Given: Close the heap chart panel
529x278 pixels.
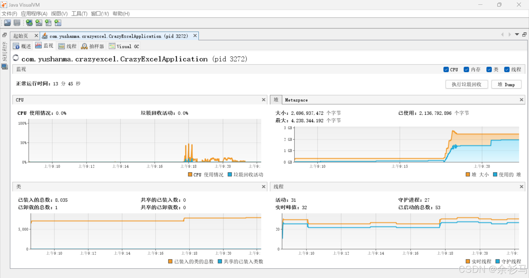Looking at the screenshot, I should pos(522,100).
